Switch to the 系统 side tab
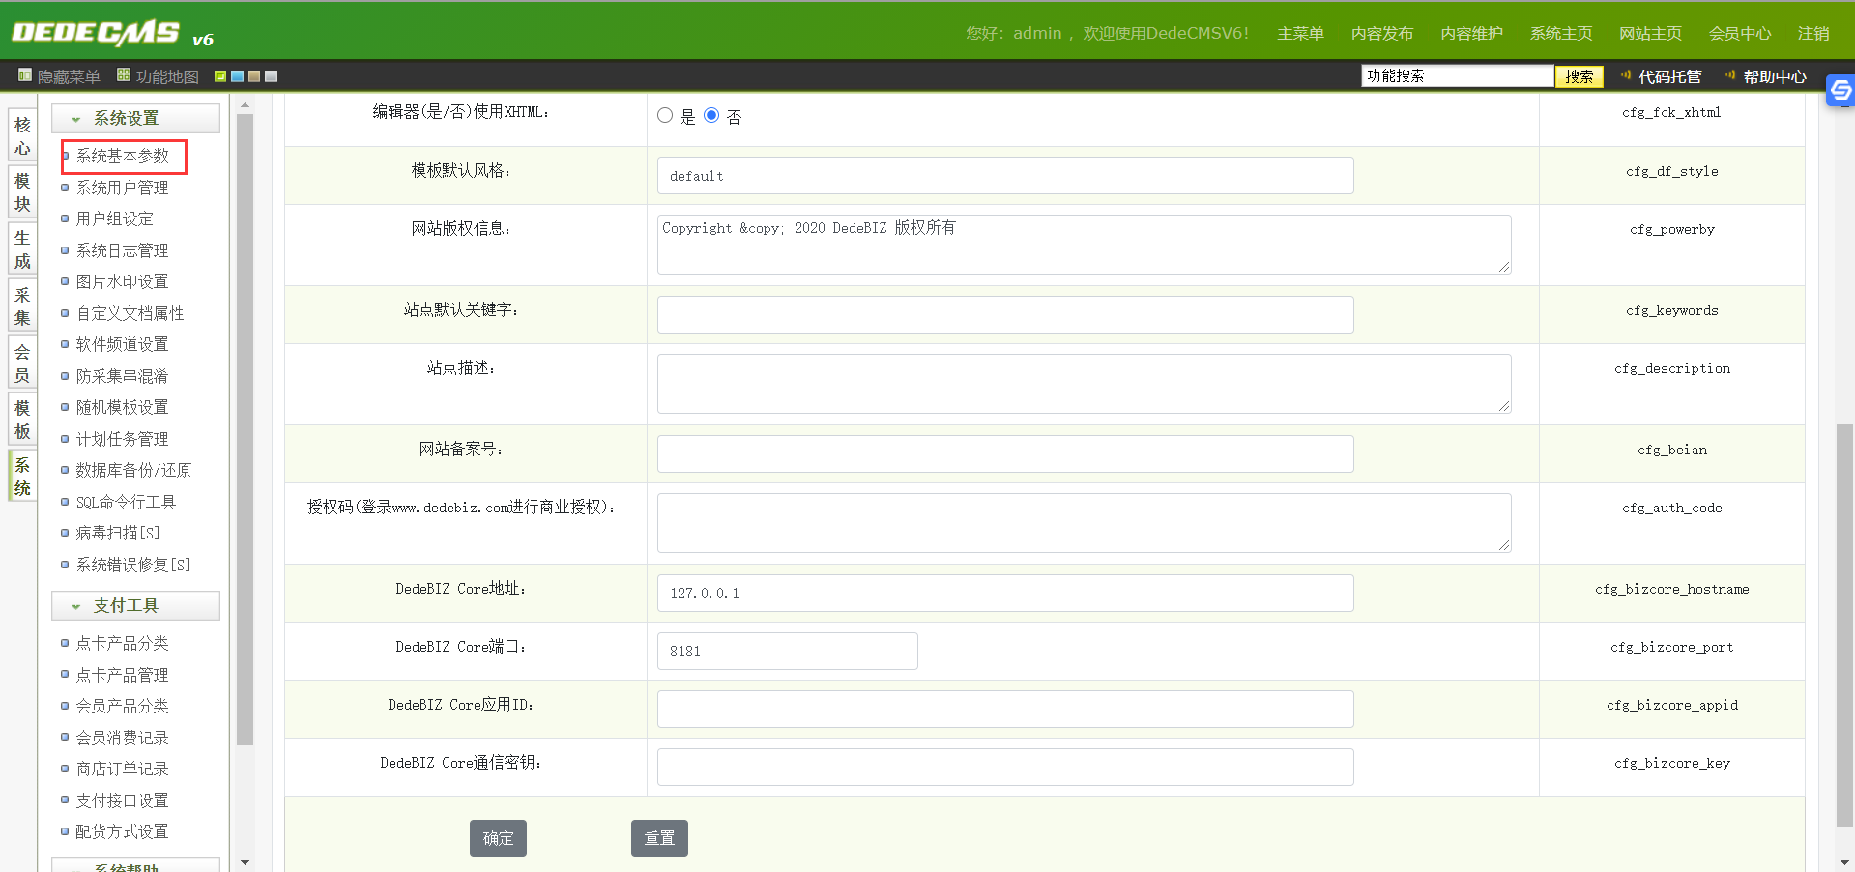 22,477
